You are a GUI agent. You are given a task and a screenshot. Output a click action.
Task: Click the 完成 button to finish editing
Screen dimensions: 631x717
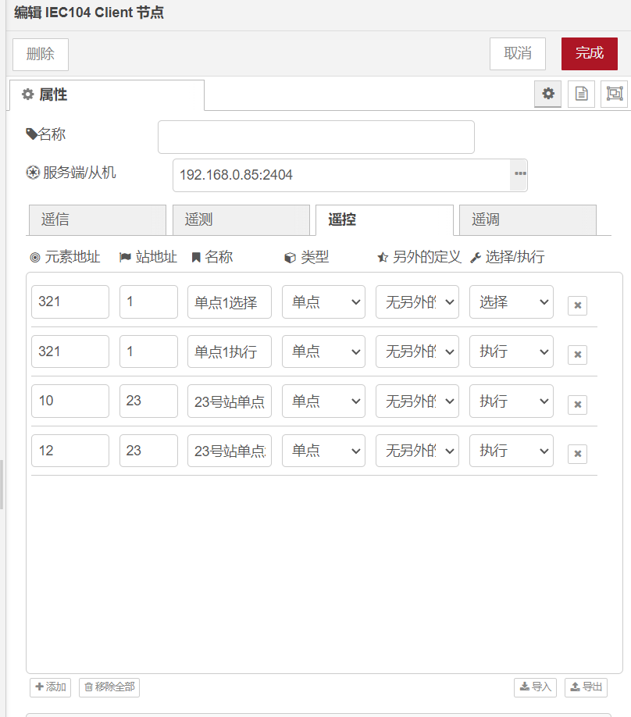pos(589,54)
